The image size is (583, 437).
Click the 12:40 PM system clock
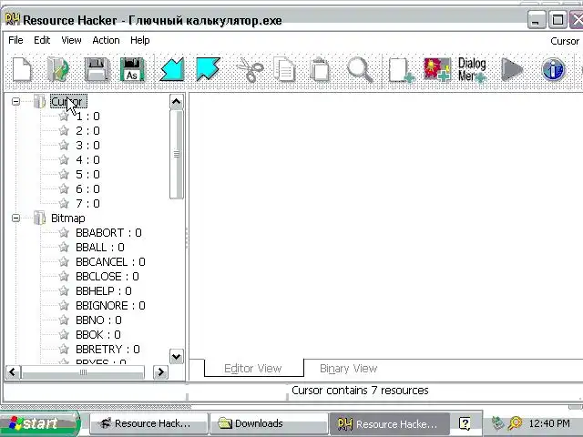tap(549, 423)
